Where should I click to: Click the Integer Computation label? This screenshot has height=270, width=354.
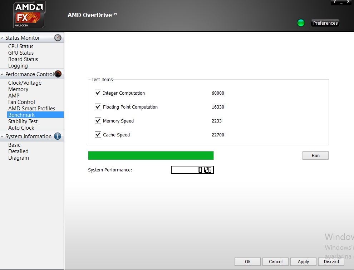pos(124,93)
